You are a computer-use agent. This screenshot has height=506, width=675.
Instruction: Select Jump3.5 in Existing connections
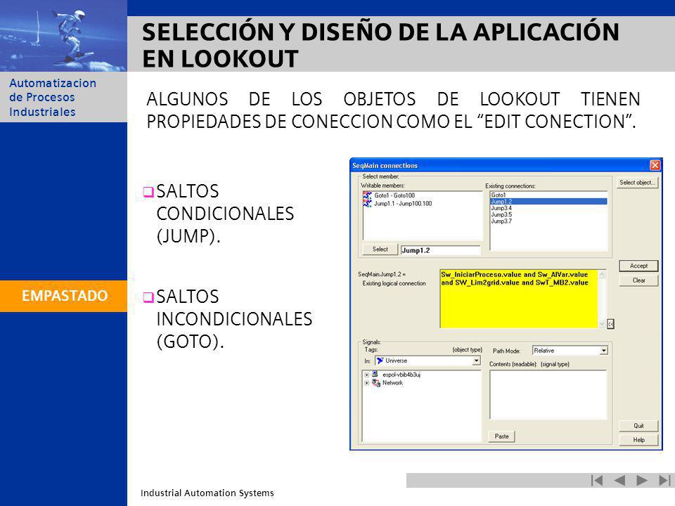click(501, 215)
